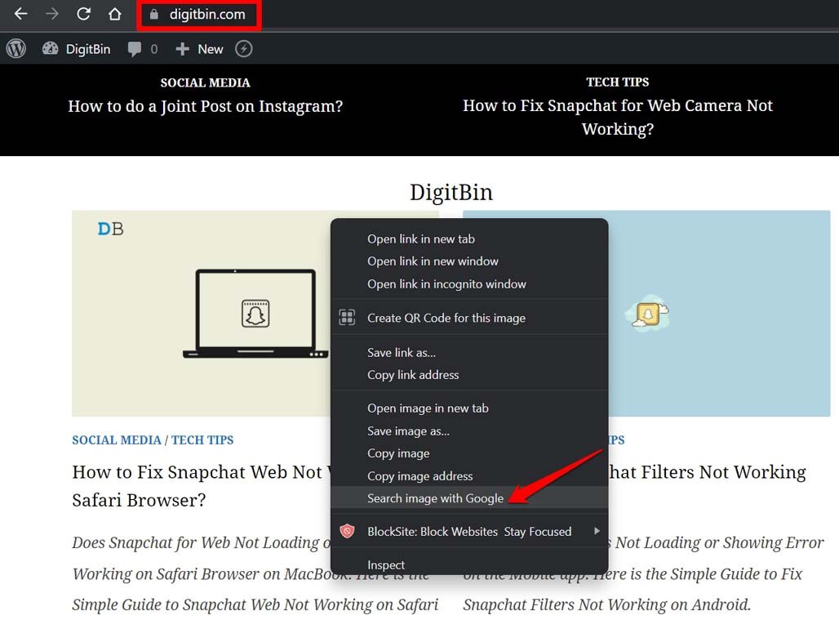The width and height of the screenshot is (839, 620).
Task: Select Create QR Code for this image
Action: [446, 318]
